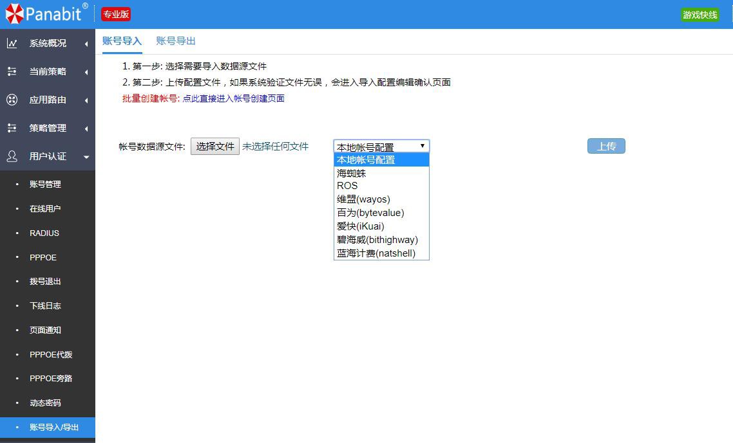Select 本地帐号配置 option in list
The width and height of the screenshot is (733, 443).
coord(381,160)
